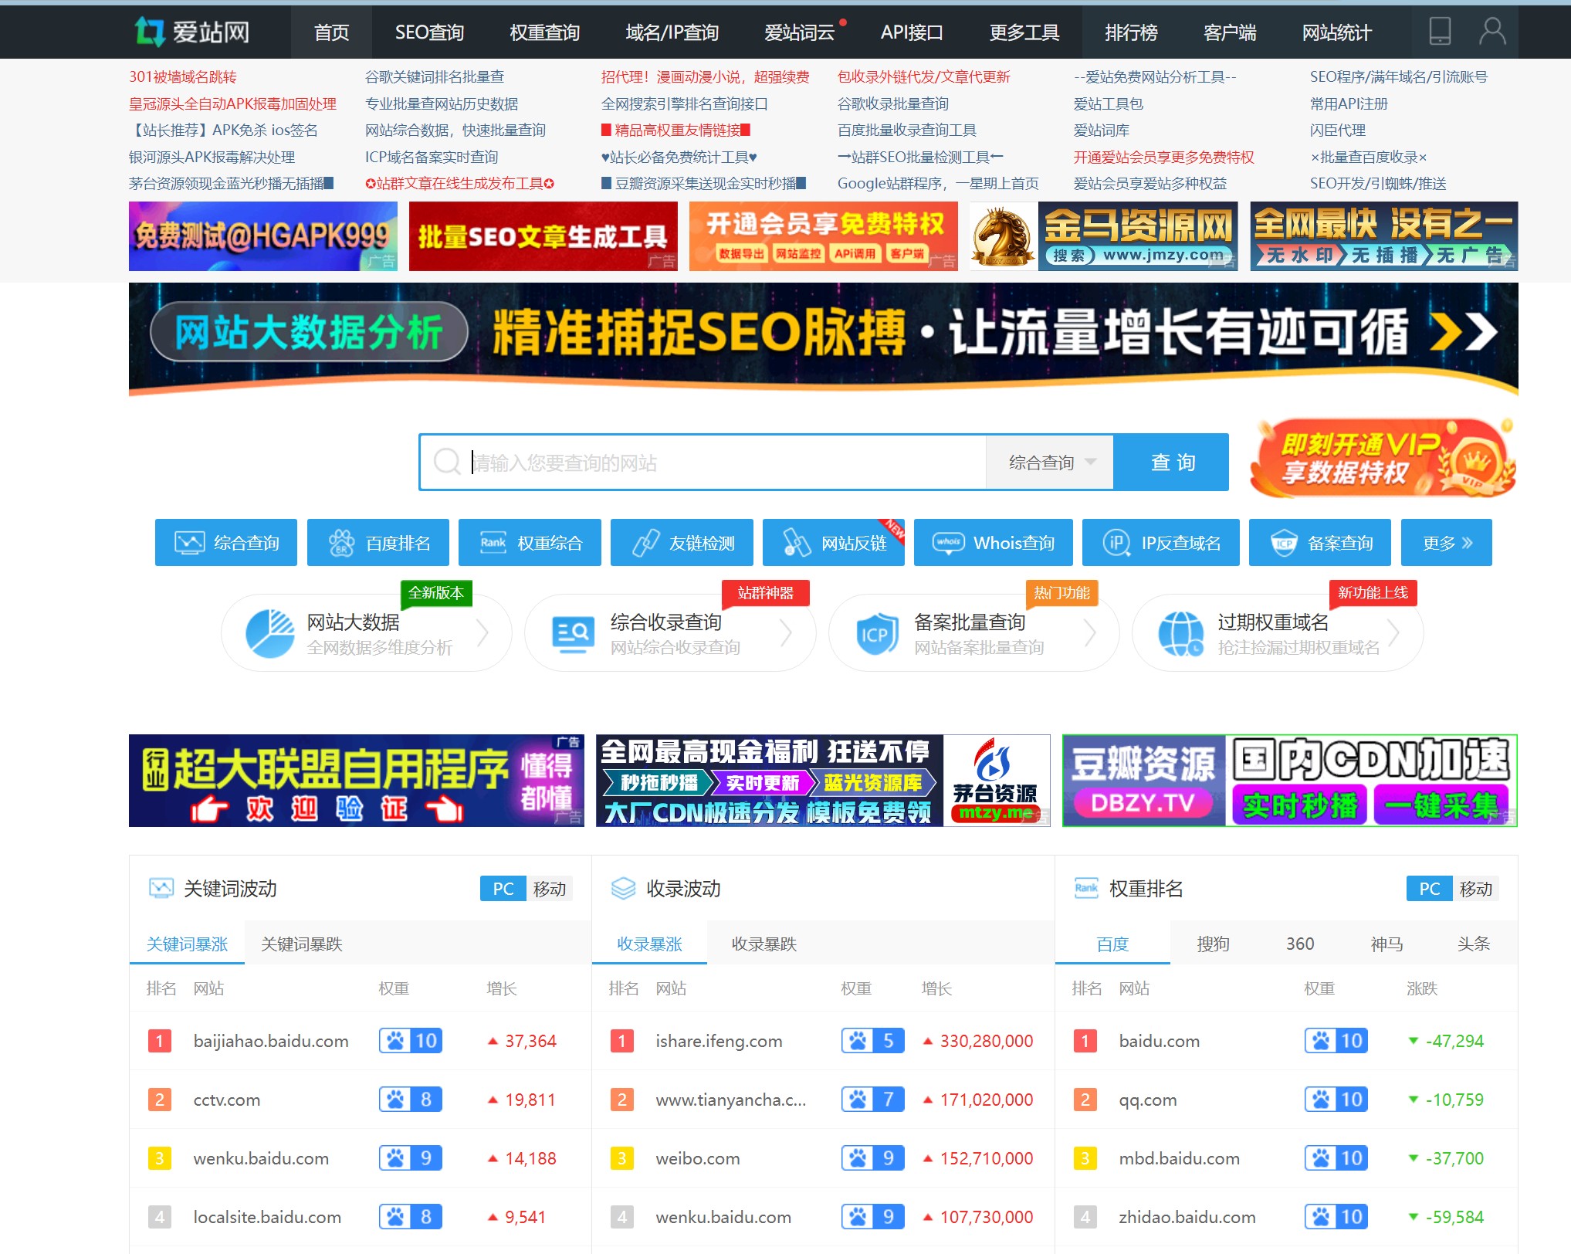
Task: Open the 更多工具 navigation menu
Action: [x=1024, y=32]
